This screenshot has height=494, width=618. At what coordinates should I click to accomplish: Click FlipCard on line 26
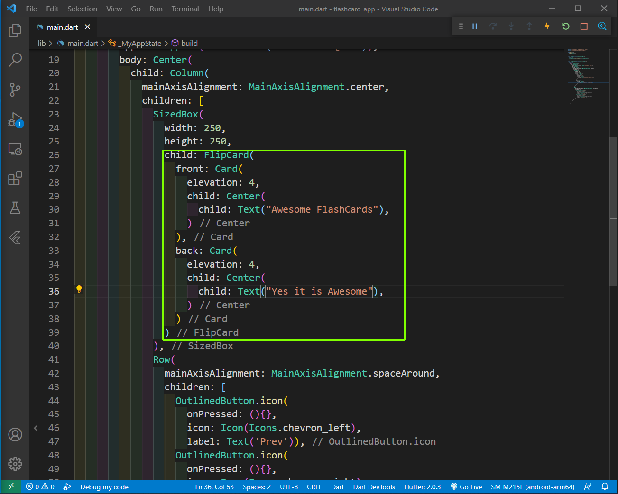tap(226, 155)
